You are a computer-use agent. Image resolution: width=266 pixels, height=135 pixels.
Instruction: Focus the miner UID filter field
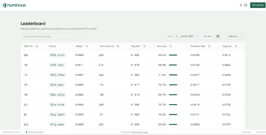coord(54,36)
